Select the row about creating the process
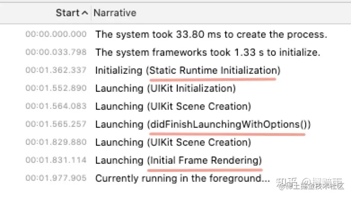Screen dimensions: 351x197 (x=211, y=34)
